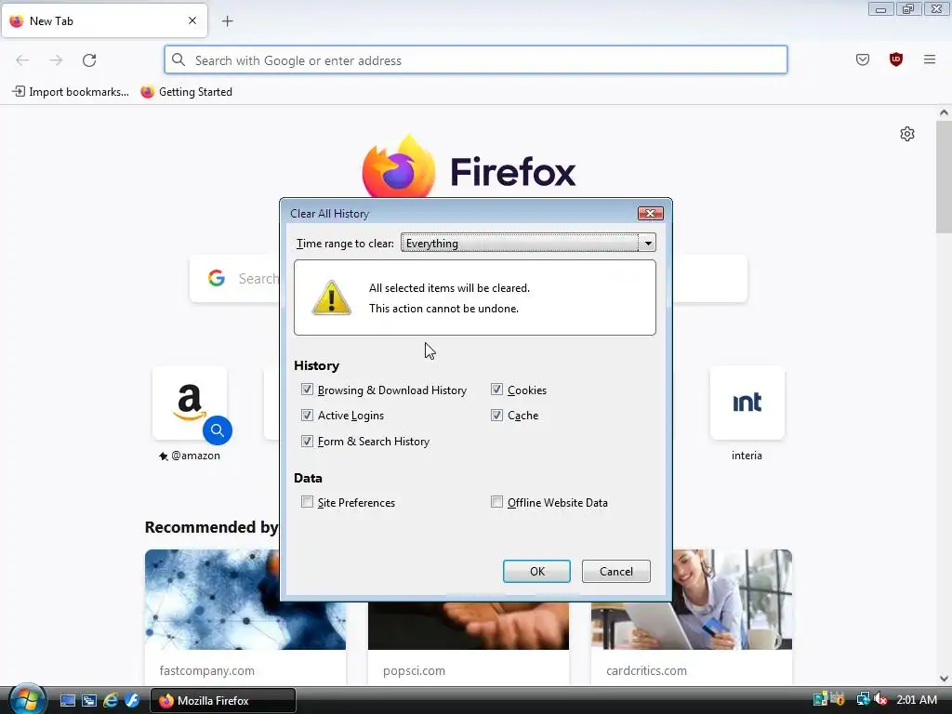Viewport: 952px width, 714px height.
Task: Open the popsci.com article card
Action: (x=469, y=643)
